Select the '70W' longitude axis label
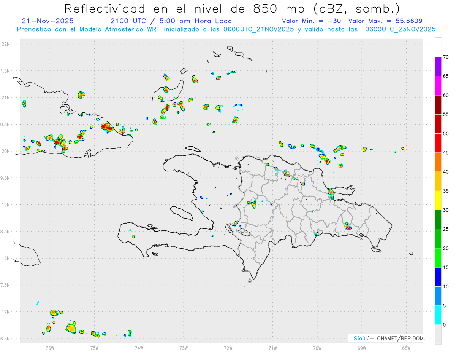 [317, 348]
